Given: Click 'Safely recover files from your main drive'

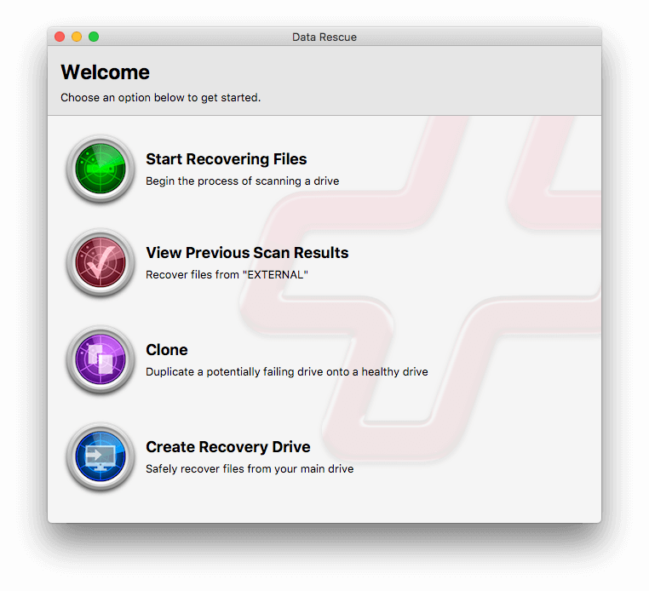Looking at the screenshot, I should (x=250, y=469).
